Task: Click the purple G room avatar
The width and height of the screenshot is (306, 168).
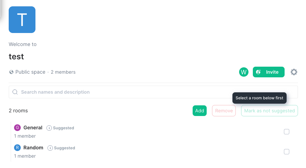Action: [17, 128]
